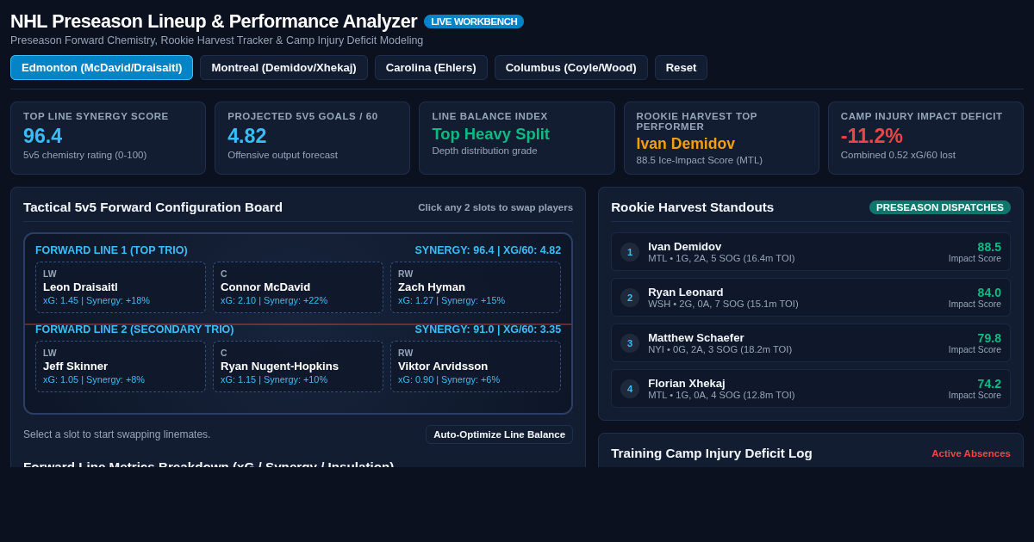Screen dimensions: 1034x542
Task: Click Line 2 Synergy 91.0 xG/60 3.35 text
Action: 488,330
